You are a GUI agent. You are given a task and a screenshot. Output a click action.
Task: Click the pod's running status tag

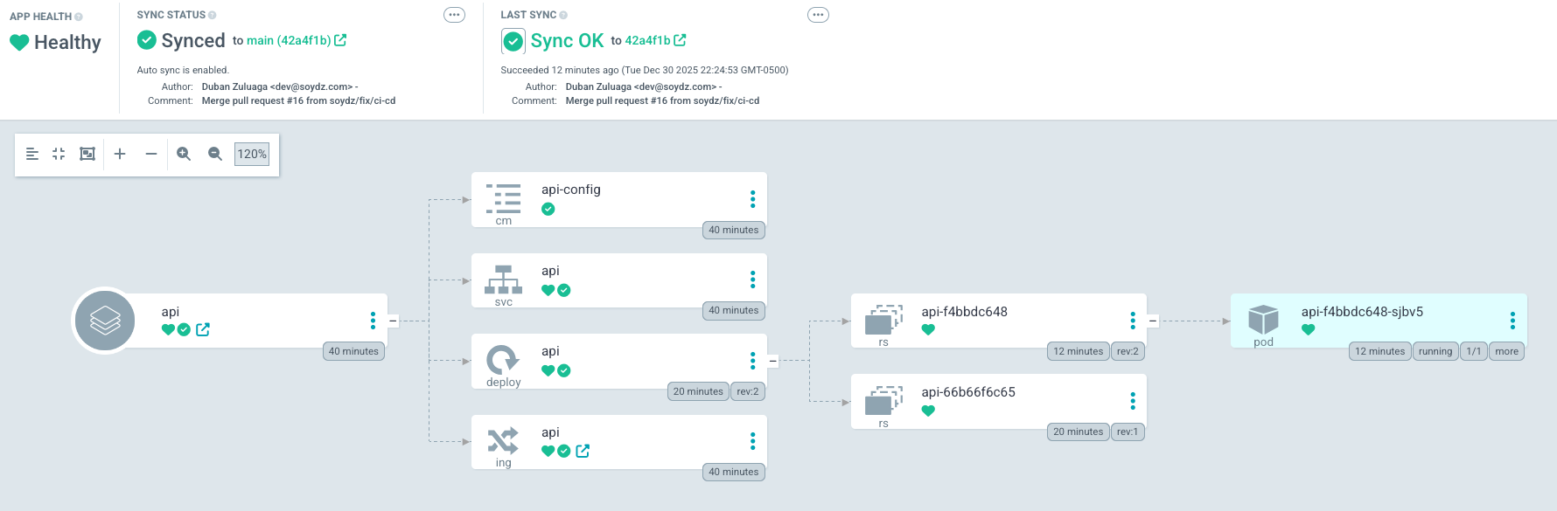pyautogui.click(x=1435, y=351)
